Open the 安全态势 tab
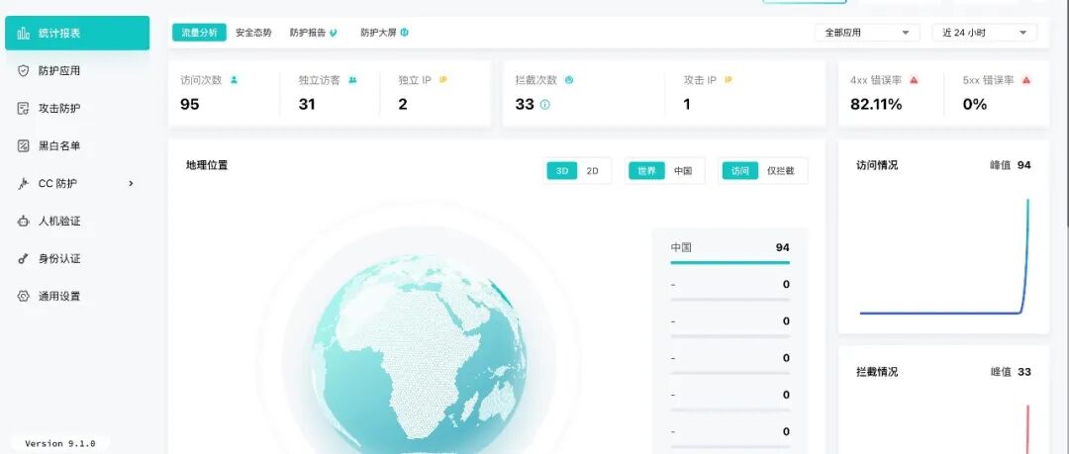1069x454 pixels. pyautogui.click(x=253, y=33)
